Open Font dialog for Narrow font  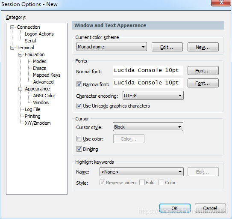[203, 83]
